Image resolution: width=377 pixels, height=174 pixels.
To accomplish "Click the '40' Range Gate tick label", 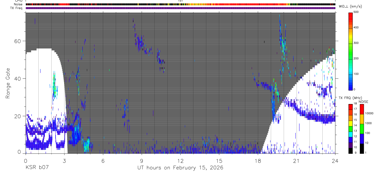I will (18, 79).
